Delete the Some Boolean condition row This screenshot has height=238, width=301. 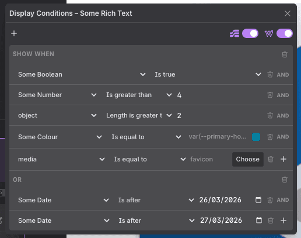point(270,74)
